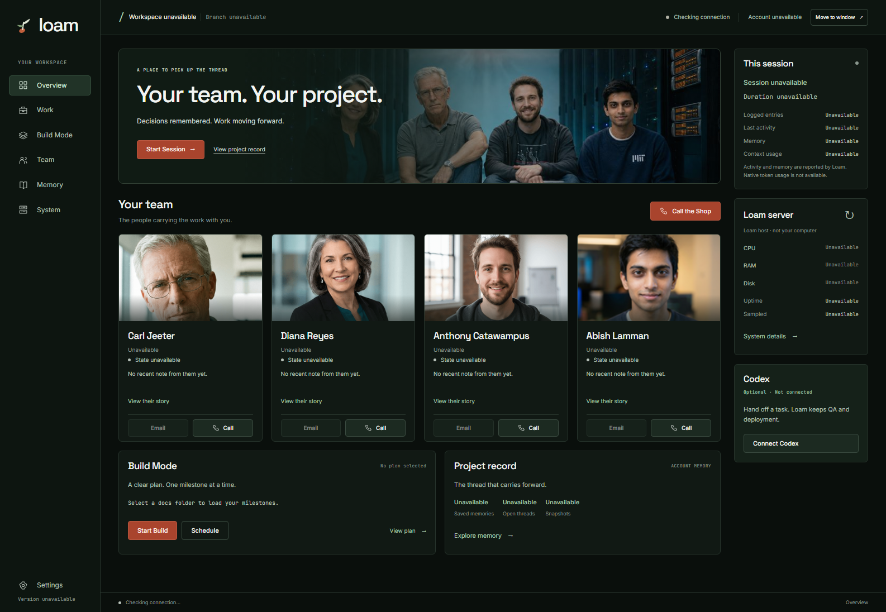
Task: Click the Session unavailable text
Action: (x=775, y=83)
